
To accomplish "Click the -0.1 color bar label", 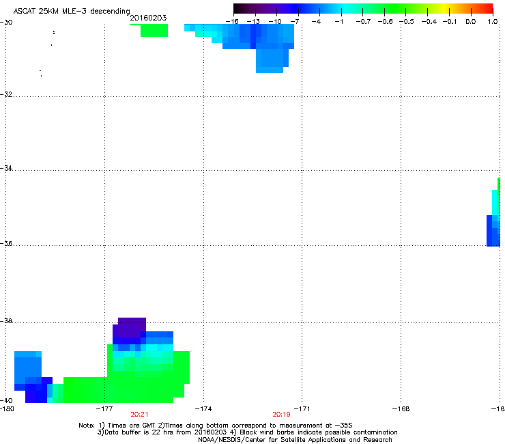I will 450,22.
